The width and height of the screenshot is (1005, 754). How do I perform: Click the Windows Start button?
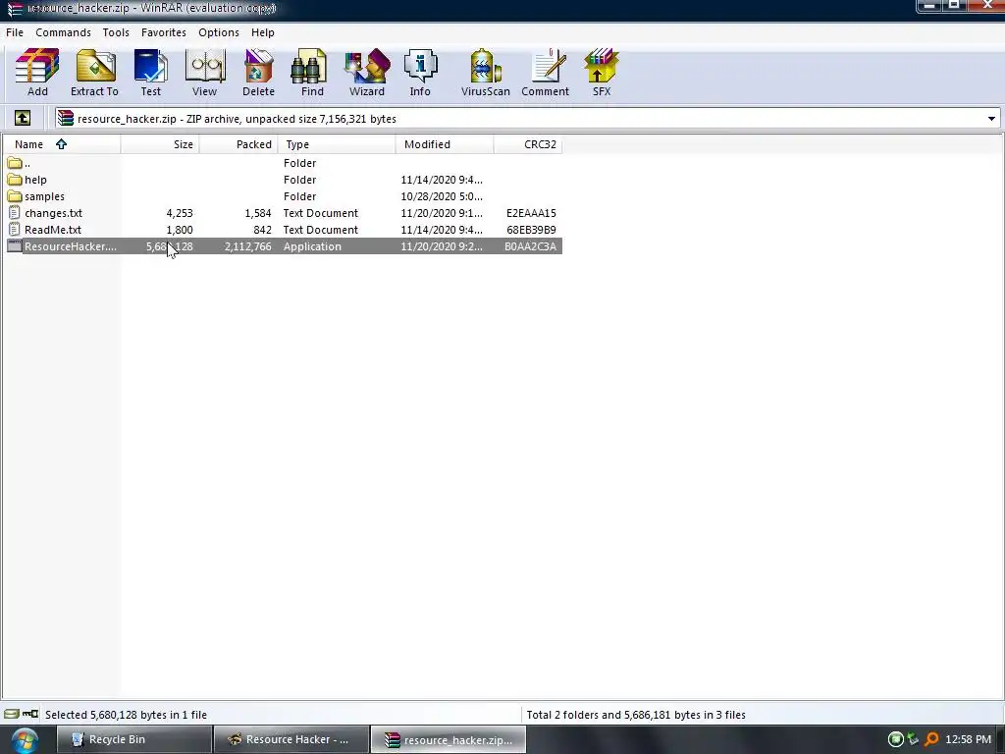pyautogui.click(x=24, y=740)
